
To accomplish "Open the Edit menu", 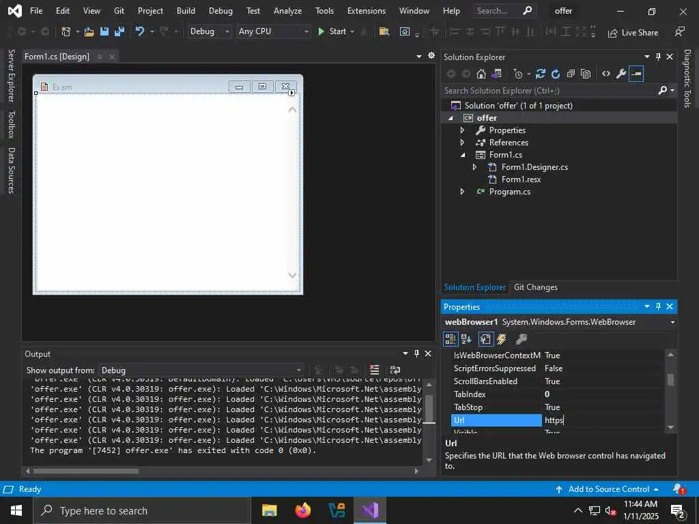I will pos(62,11).
